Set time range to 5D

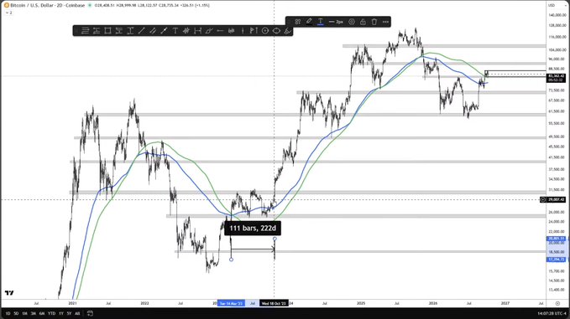tap(16, 313)
